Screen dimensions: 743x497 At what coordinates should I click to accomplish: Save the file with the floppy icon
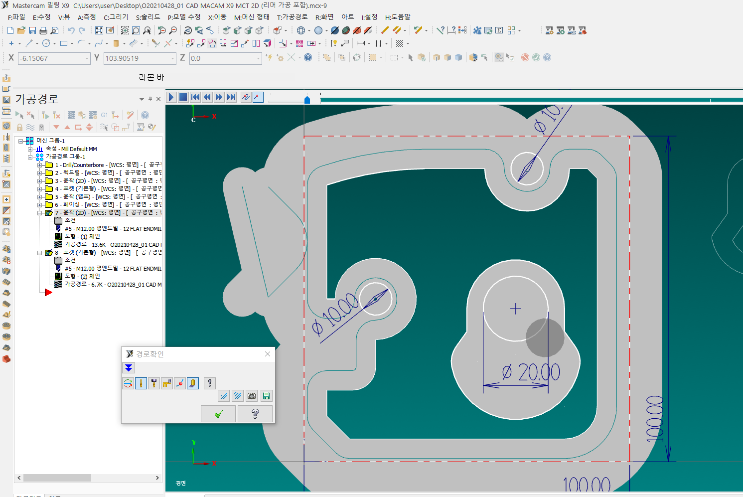pyautogui.click(x=32, y=30)
